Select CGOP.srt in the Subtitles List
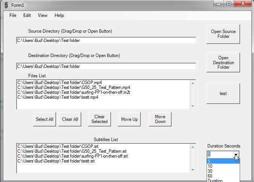This screenshot has height=182, width=254. pos(103,146)
